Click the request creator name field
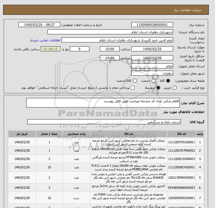Image resolution: width=215 pixels, height=208 pixels. tap(117, 40)
